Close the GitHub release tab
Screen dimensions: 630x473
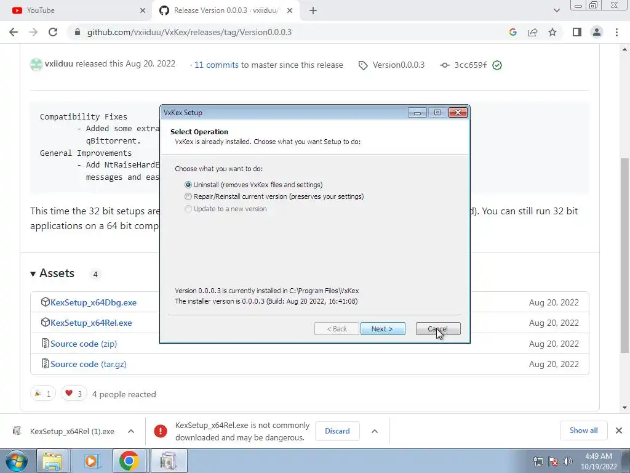tap(290, 10)
